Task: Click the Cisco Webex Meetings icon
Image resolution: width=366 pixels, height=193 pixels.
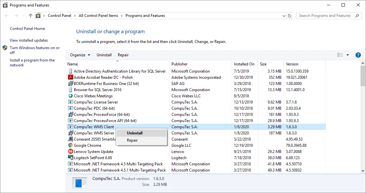Action: (70, 96)
